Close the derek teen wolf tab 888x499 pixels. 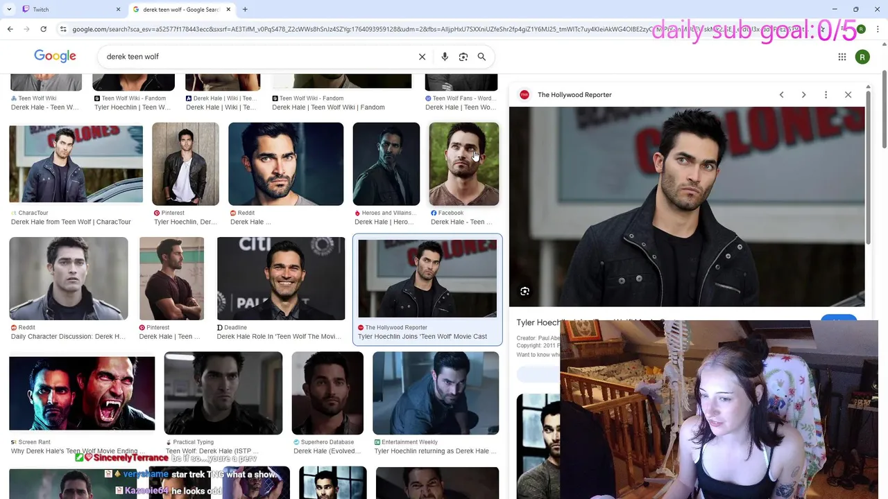point(228,10)
